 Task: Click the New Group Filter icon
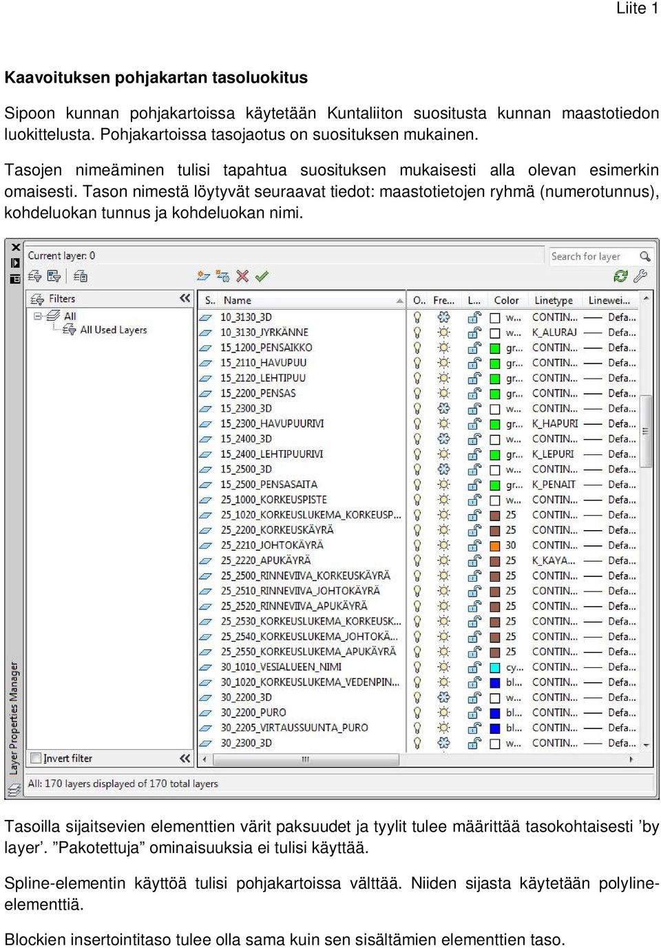coord(54,276)
